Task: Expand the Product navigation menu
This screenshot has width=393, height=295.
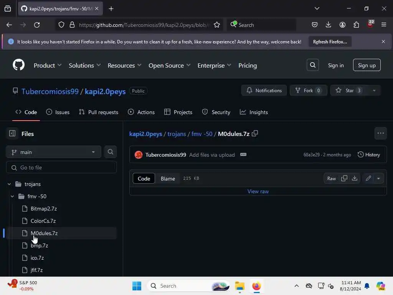Action: pyautogui.click(x=48, y=65)
